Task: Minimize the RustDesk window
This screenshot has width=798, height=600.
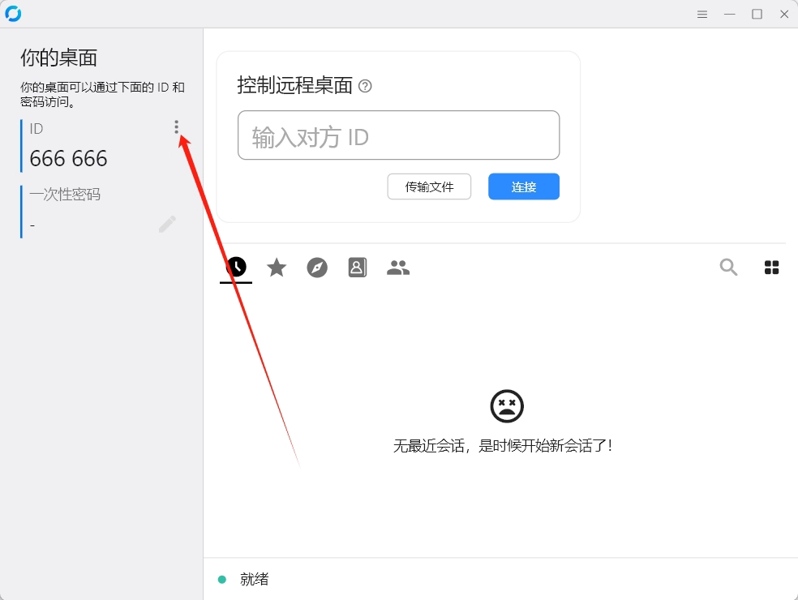Action: point(730,15)
